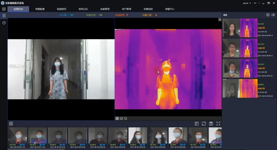
Task: Switch to the 录像回放 tab
Action: coord(148,9)
